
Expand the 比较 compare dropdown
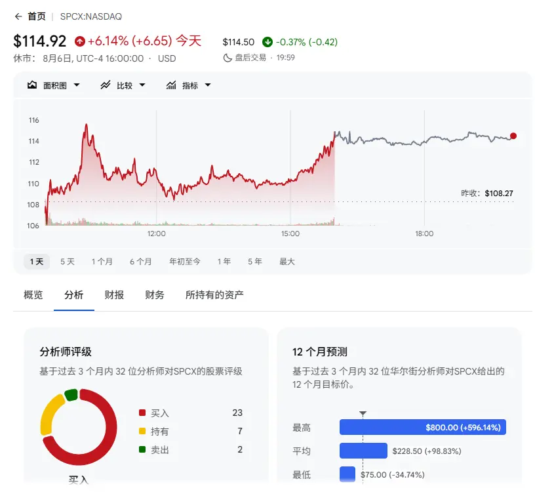point(123,85)
